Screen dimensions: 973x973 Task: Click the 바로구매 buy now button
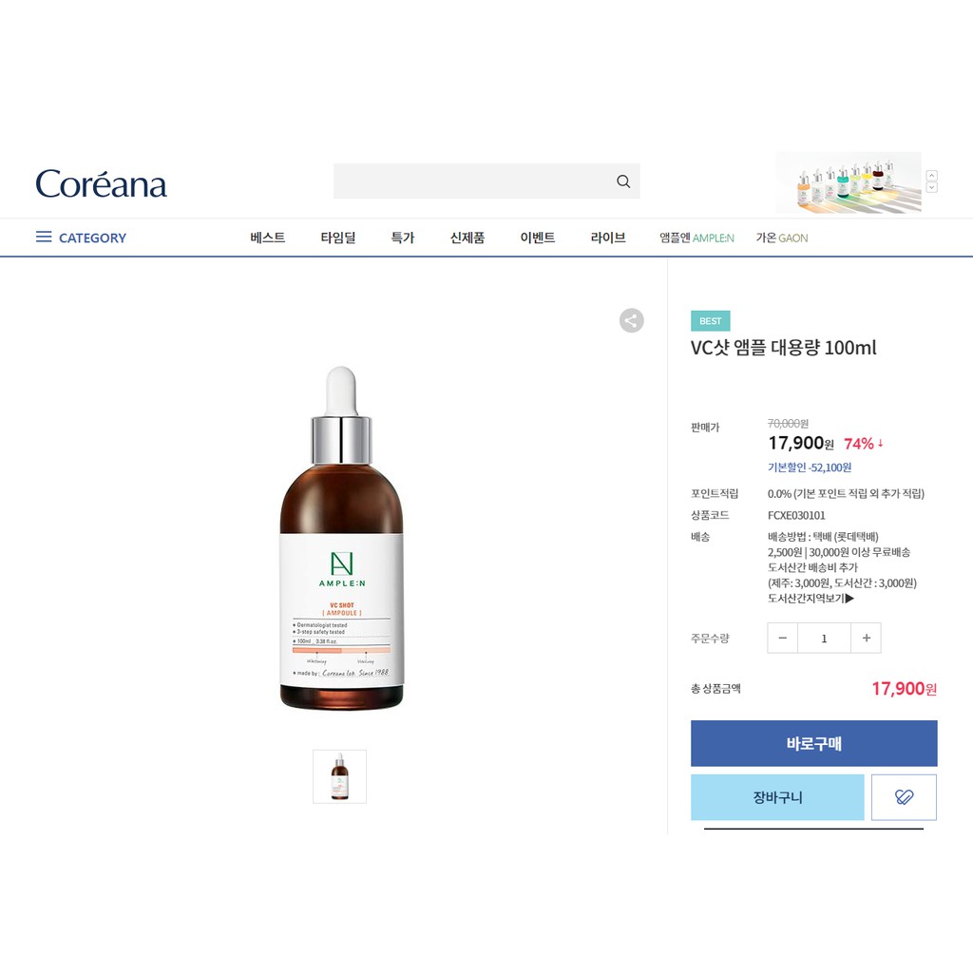point(813,743)
